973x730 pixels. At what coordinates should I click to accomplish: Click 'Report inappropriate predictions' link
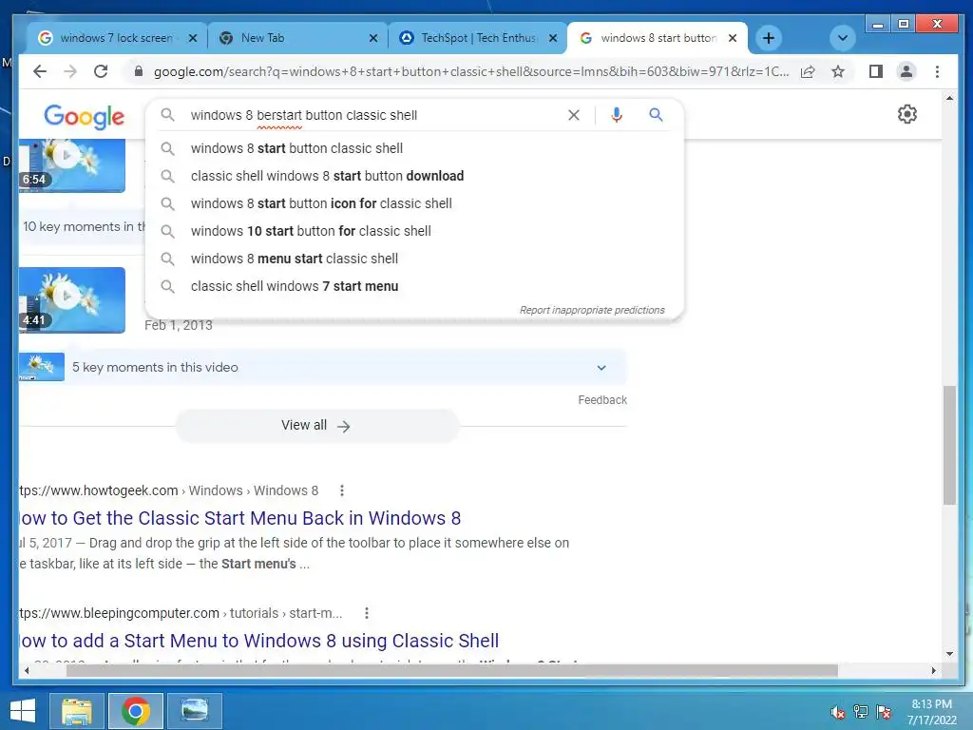point(592,310)
